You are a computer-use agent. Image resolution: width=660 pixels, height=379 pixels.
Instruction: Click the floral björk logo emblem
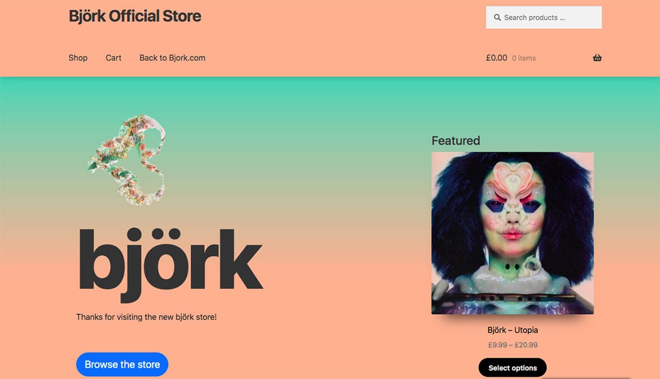pyautogui.click(x=127, y=160)
